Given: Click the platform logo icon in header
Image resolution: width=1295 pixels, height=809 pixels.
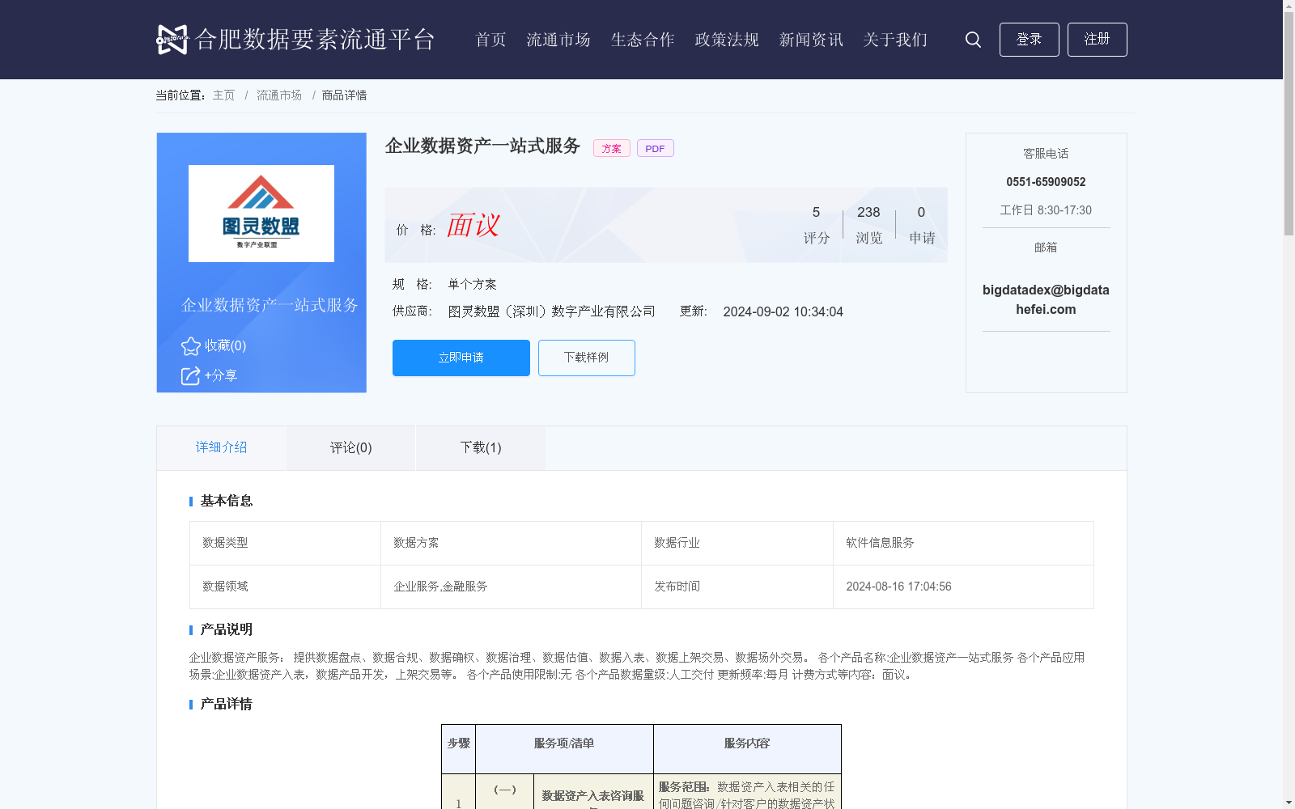Looking at the screenshot, I should (x=172, y=39).
